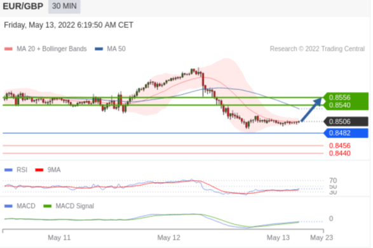Toggle the MA 50 legend entry
Screen dimensions: 373x248
[110, 49]
